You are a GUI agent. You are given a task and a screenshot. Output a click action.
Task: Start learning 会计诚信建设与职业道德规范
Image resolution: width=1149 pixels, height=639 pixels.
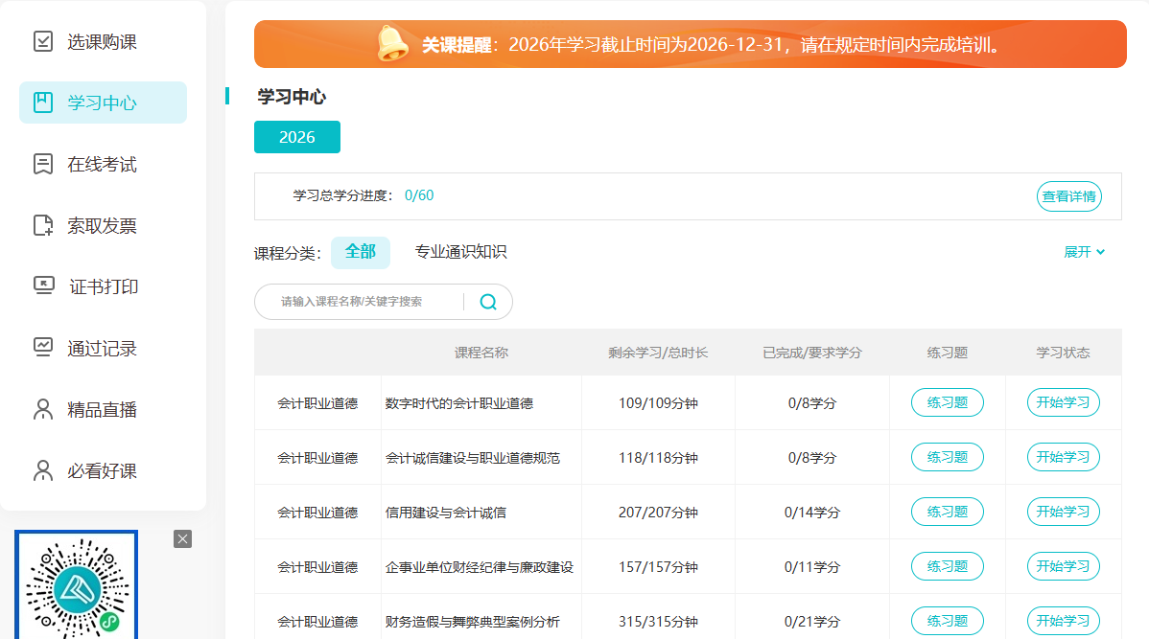click(1063, 457)
